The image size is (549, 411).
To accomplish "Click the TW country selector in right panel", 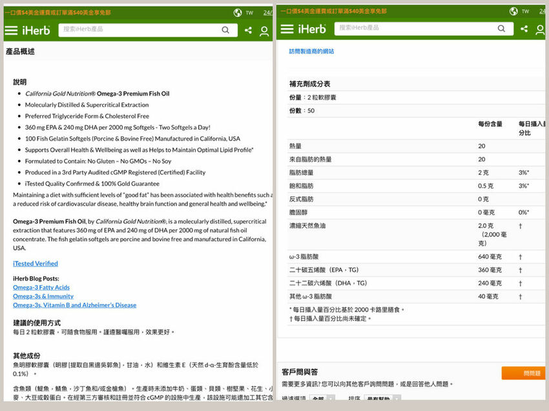I will click(x=525, y=12).
